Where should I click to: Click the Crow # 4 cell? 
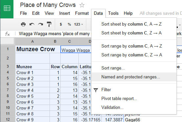coord(32,90)
